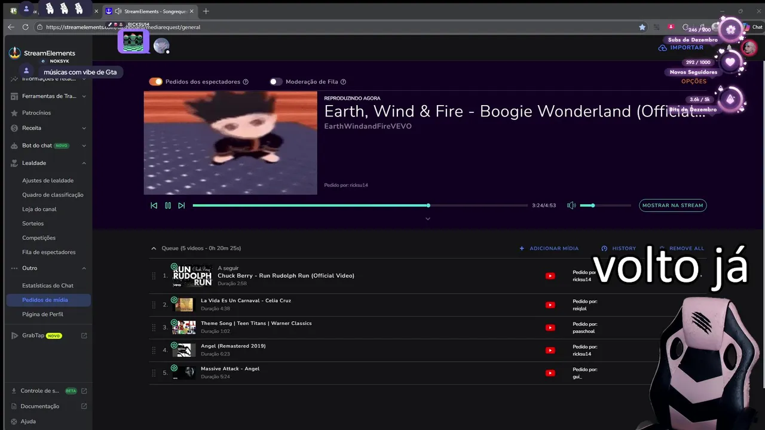765x430 pixels.
Task: Bookmark this page with the star icon
Action: coord(642,27)
